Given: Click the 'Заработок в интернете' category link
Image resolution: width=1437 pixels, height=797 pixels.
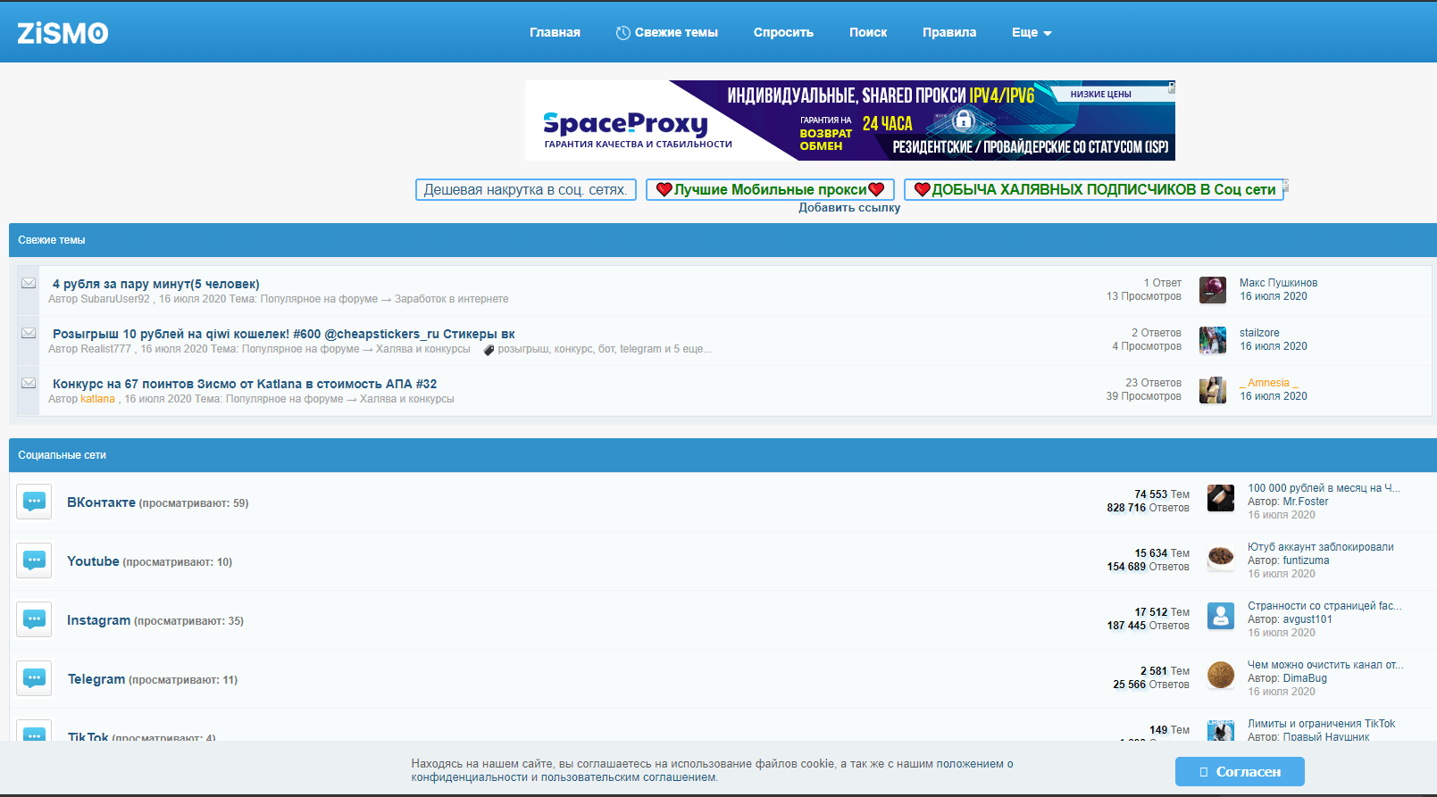Looking at the screenshot, I should (452, 299).
